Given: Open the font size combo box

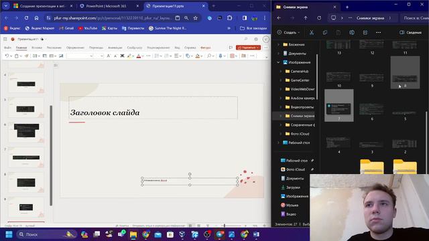Looking at the screenshot, I should pyautogui.click(x=99, y=56).
